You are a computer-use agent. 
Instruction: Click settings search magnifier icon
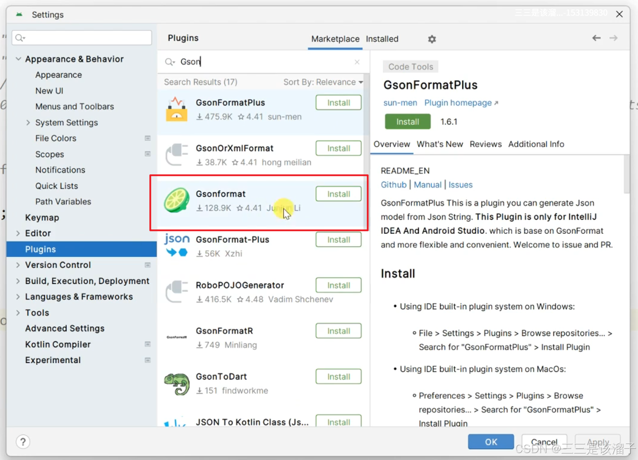click(20, 38)
